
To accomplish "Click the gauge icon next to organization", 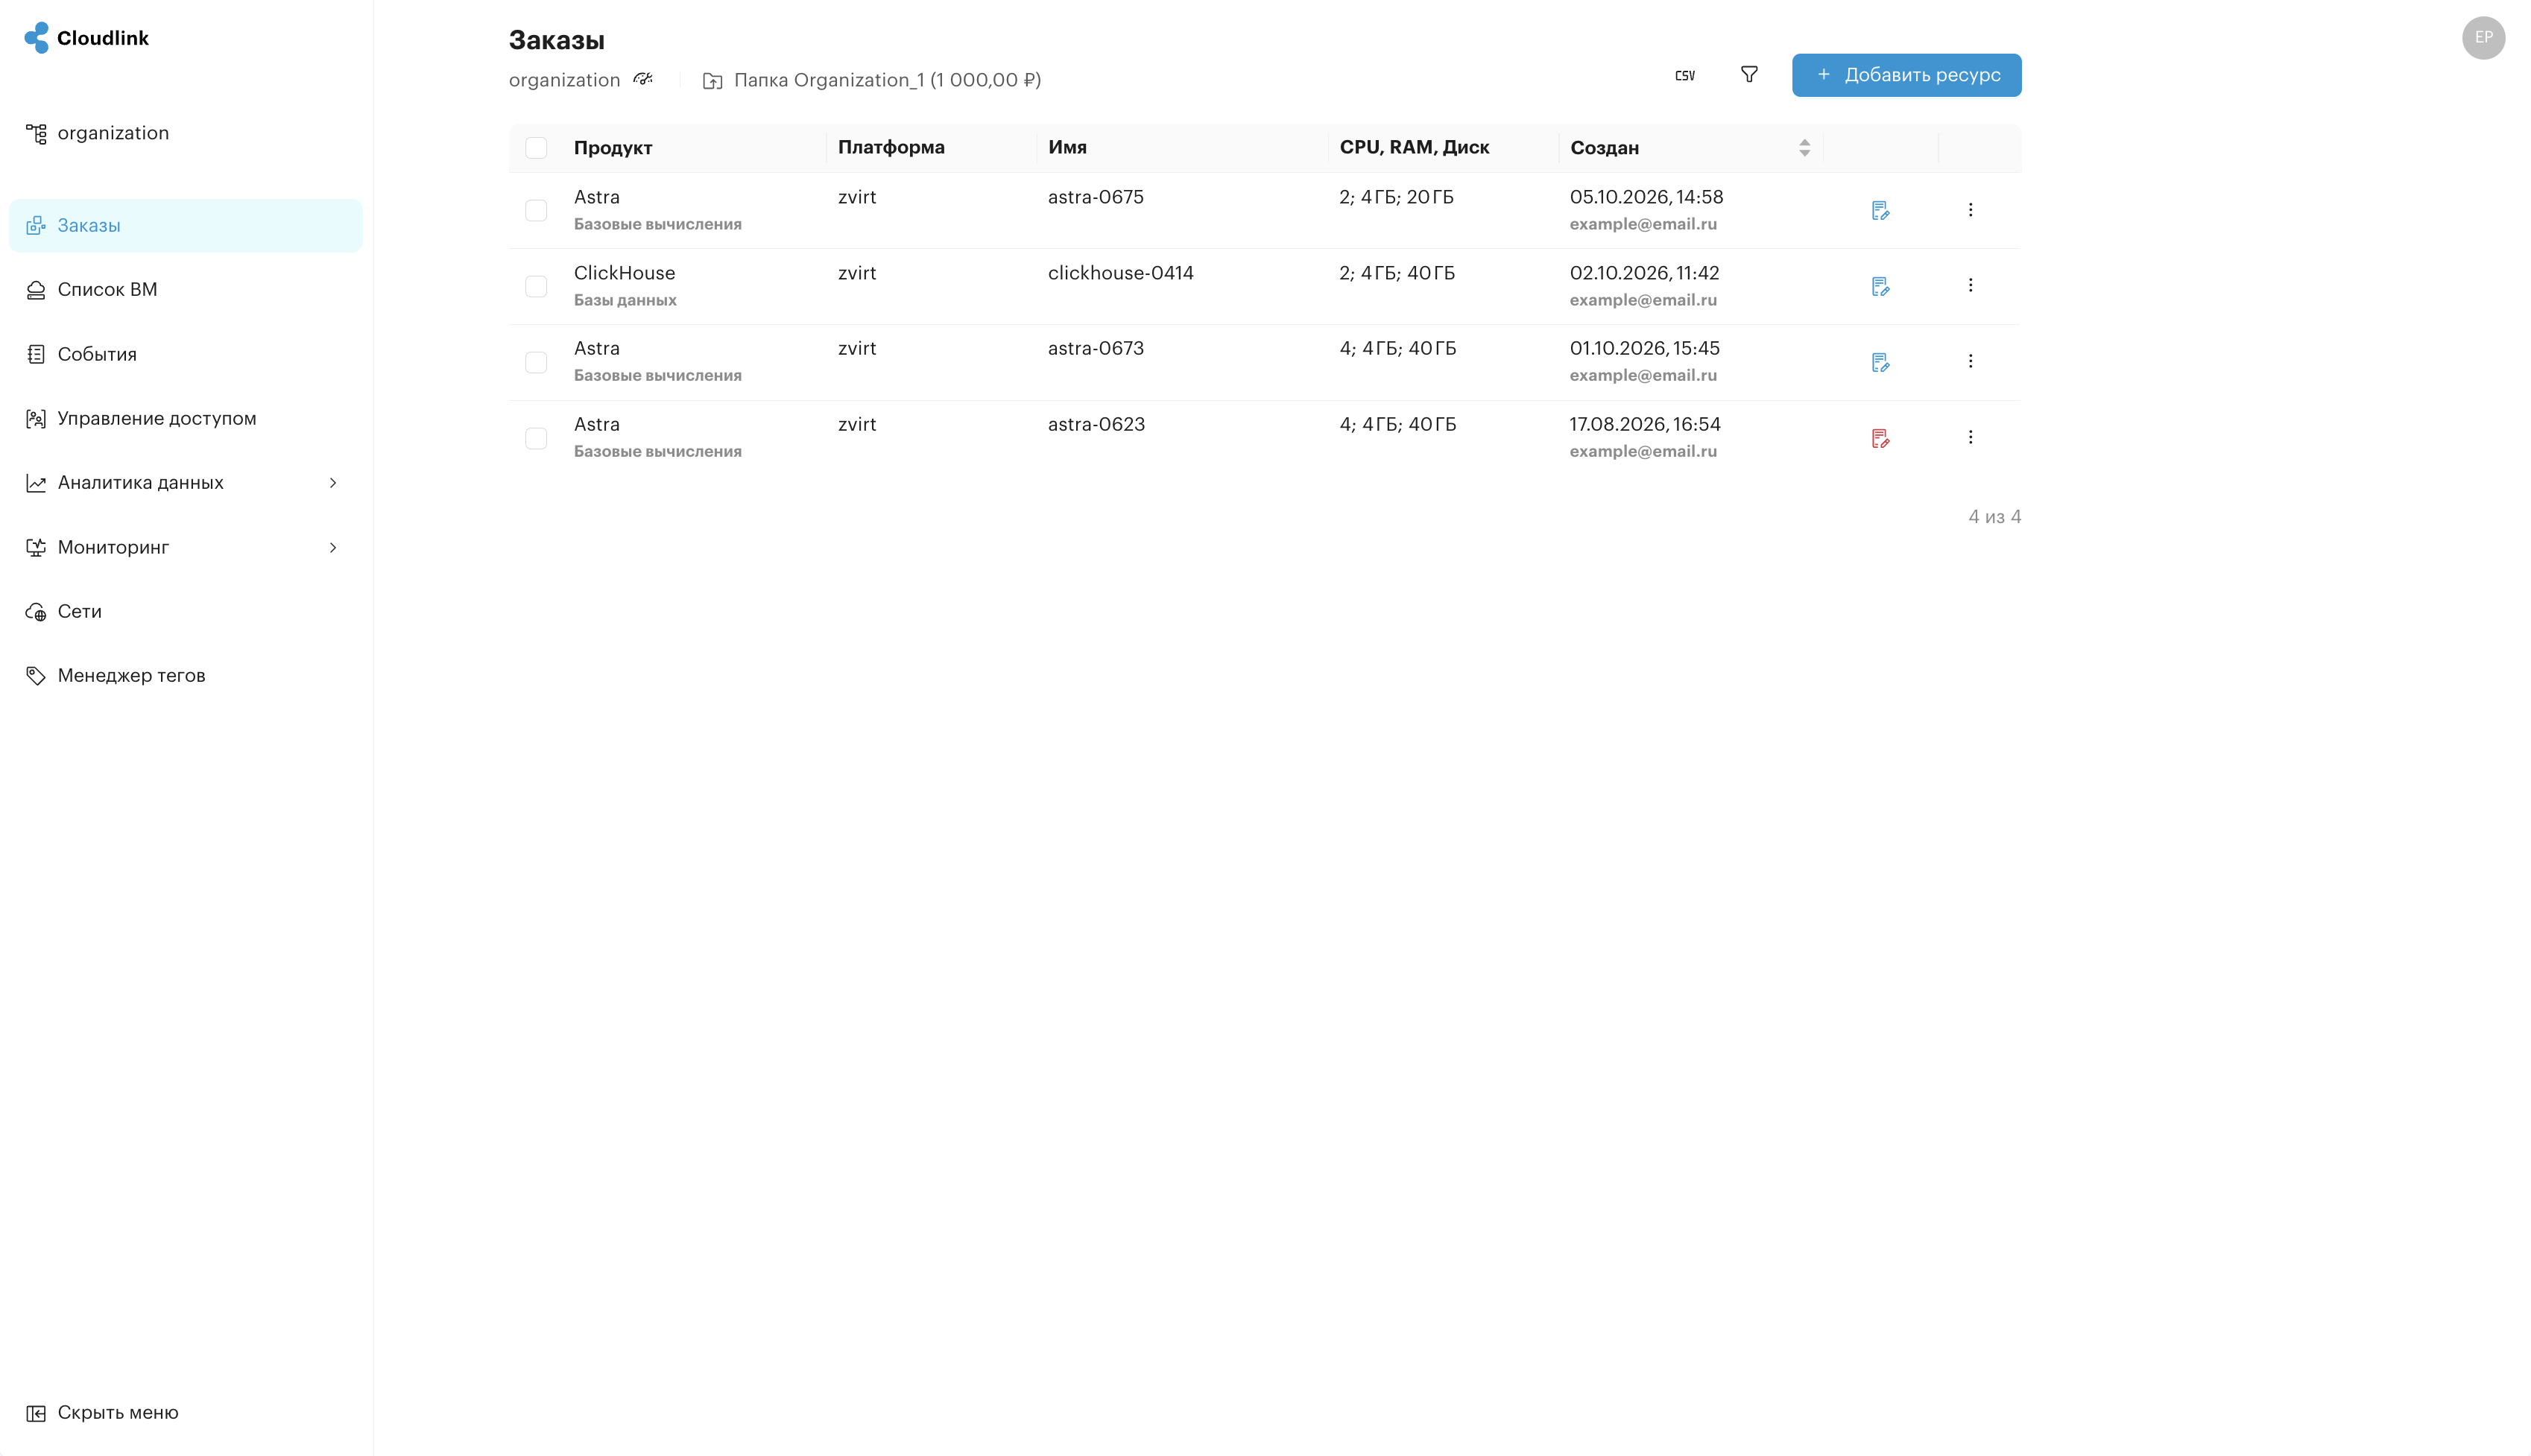I will [x=643, y=79].
